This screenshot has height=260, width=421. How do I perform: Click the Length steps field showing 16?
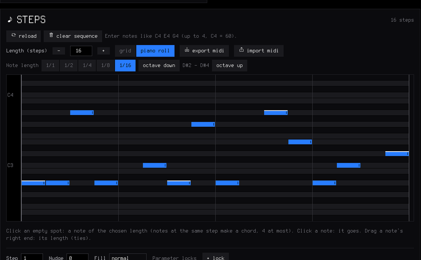(81, 51)
